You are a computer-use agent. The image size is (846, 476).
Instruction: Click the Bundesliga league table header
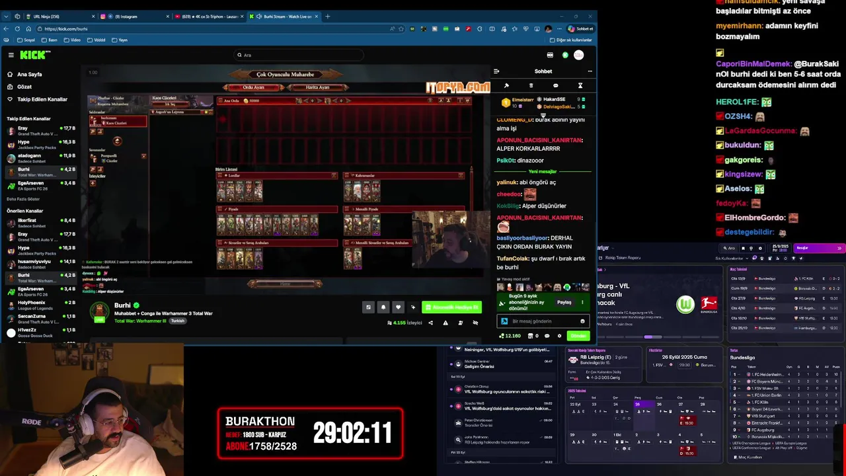(x=743, y=358)
